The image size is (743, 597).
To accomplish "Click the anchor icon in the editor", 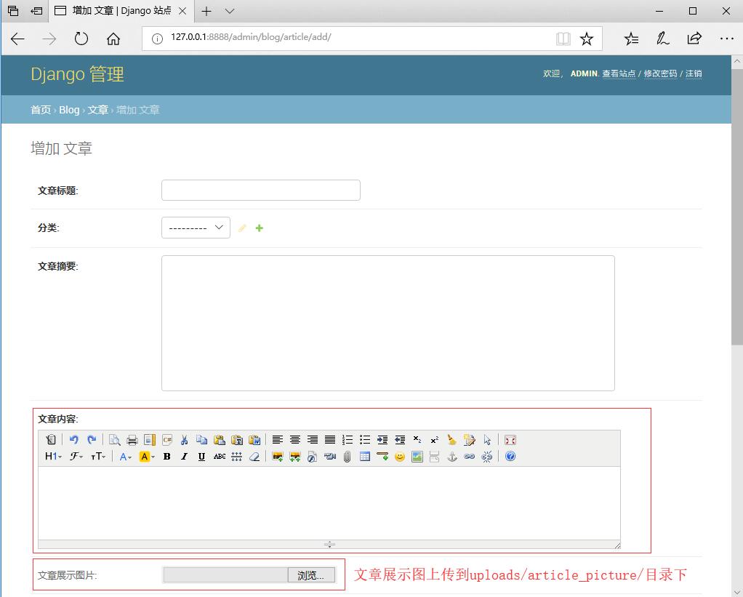I will click(x=451, y=457).
